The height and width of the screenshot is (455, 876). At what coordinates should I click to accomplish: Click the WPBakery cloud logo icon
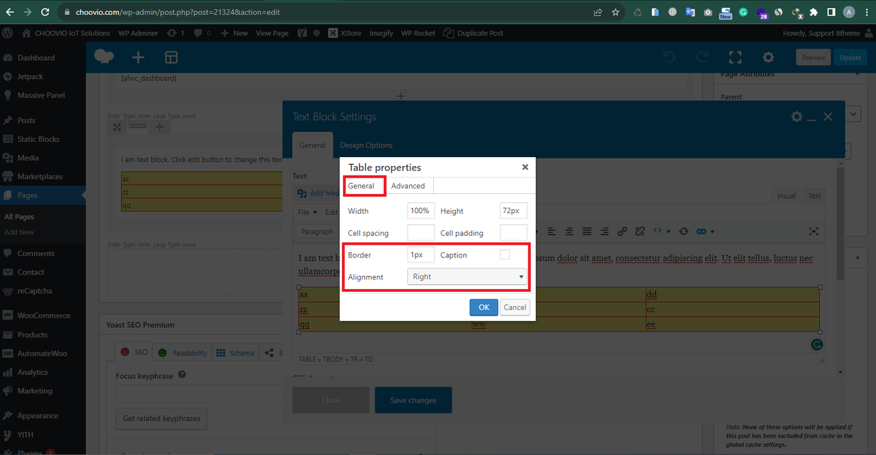point(104,57)
